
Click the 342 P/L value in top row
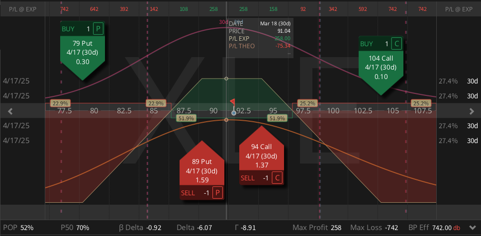click(333, 9)
